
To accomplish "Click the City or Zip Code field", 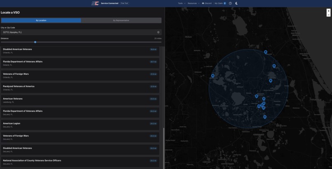I will click(81, 32).
